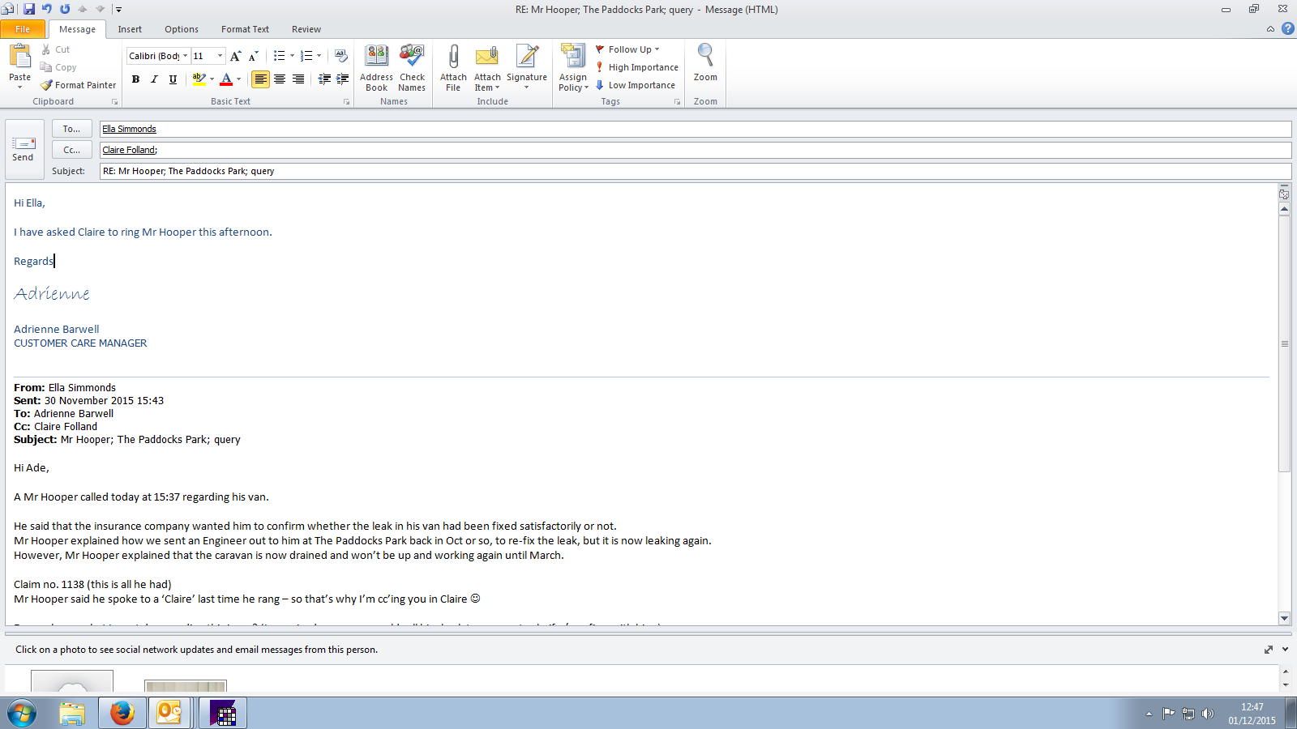The height and width of the screenshot is (729, 1297).
Task: Toggle the ruler above the scrollbar
Action: pyautogui.click(x=1284, y=194)
